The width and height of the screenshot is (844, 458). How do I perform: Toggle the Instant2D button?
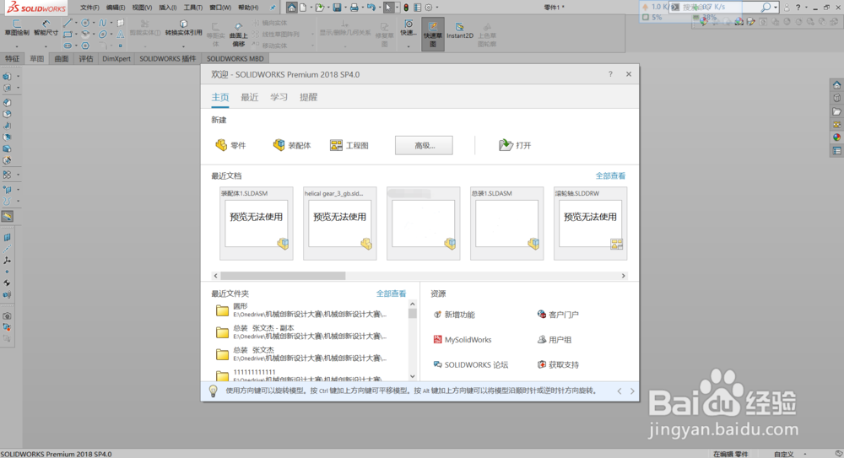(x=460, y=30)
